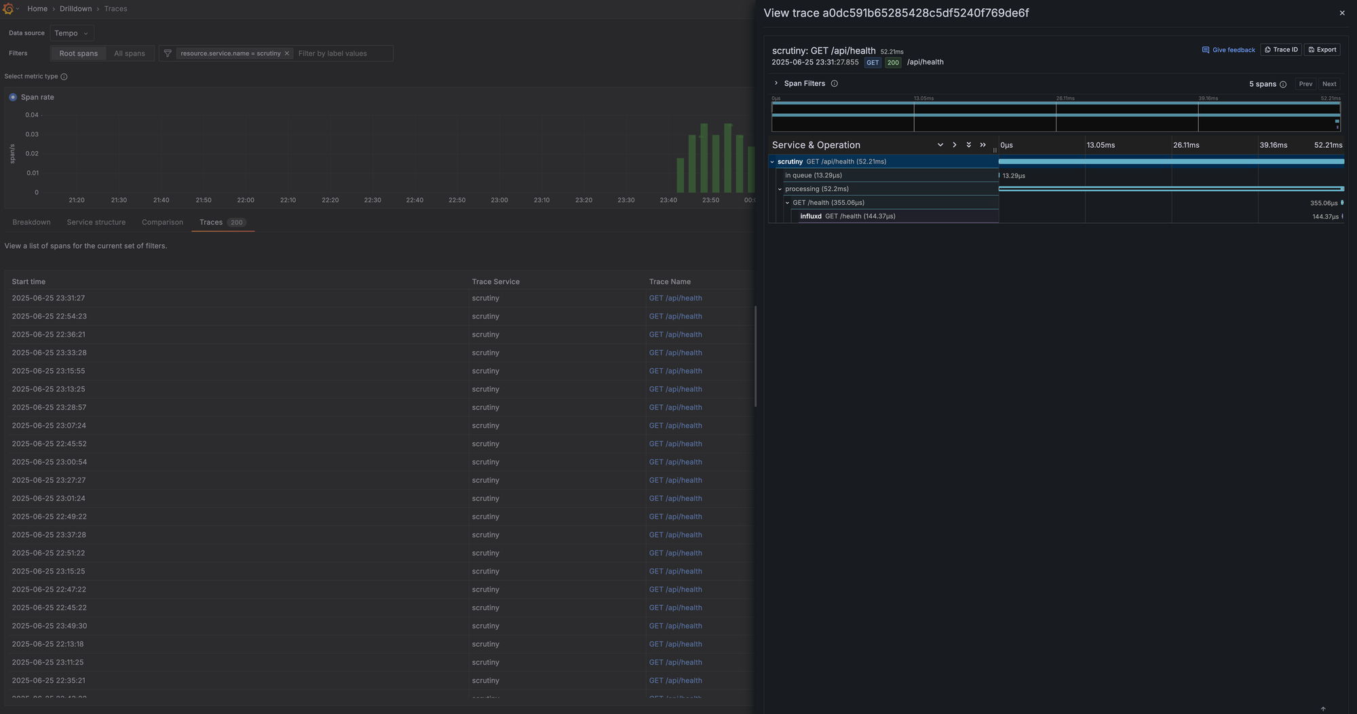Viewport: 1357px width, 714px height.
Task: Go to Home breadcrumb
Action: 37,9
